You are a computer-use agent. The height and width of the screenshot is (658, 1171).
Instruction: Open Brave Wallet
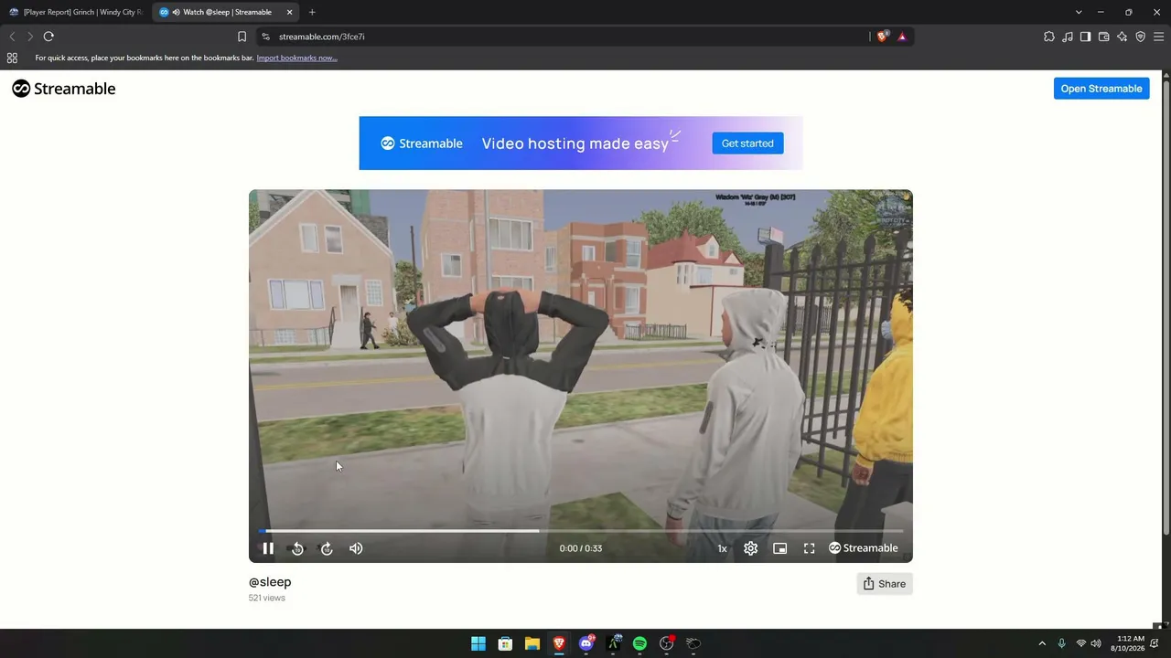1103,37
